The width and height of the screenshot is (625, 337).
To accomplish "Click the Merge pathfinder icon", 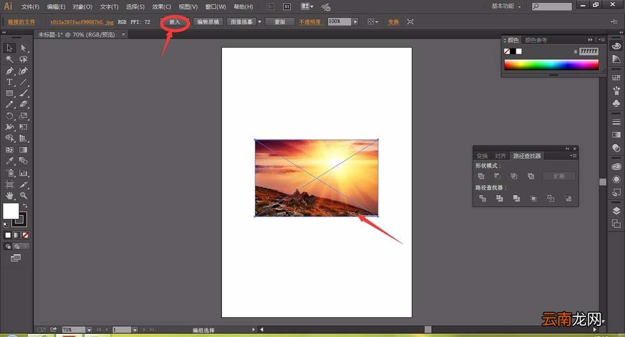I will (517, 198).
